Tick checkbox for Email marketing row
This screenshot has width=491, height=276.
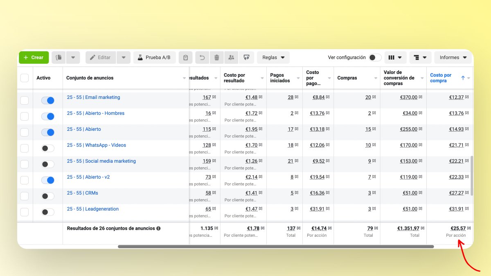coord(25,101)
